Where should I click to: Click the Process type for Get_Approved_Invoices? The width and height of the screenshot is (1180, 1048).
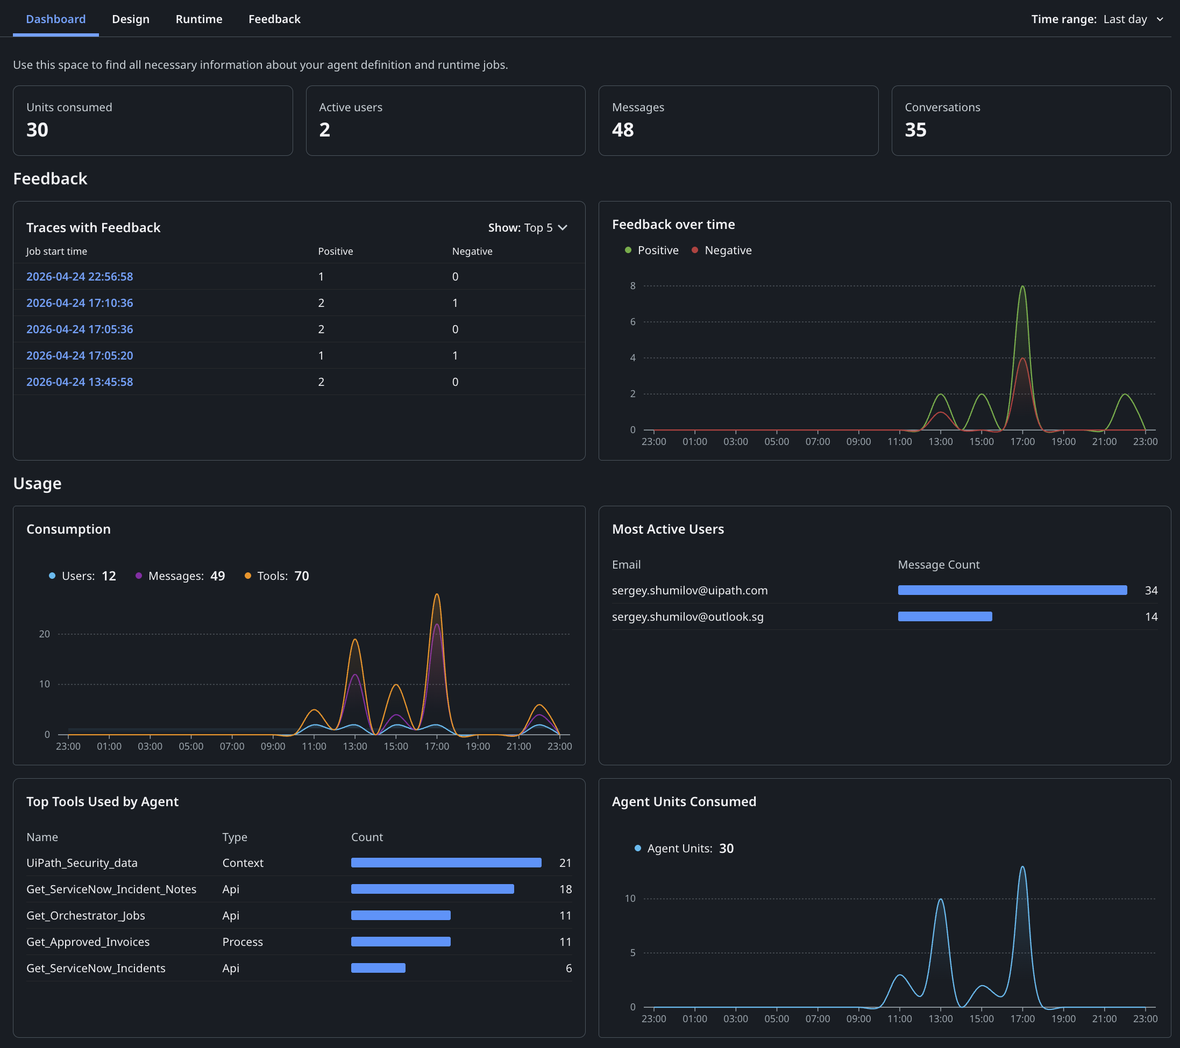click(x=243, y=942)
